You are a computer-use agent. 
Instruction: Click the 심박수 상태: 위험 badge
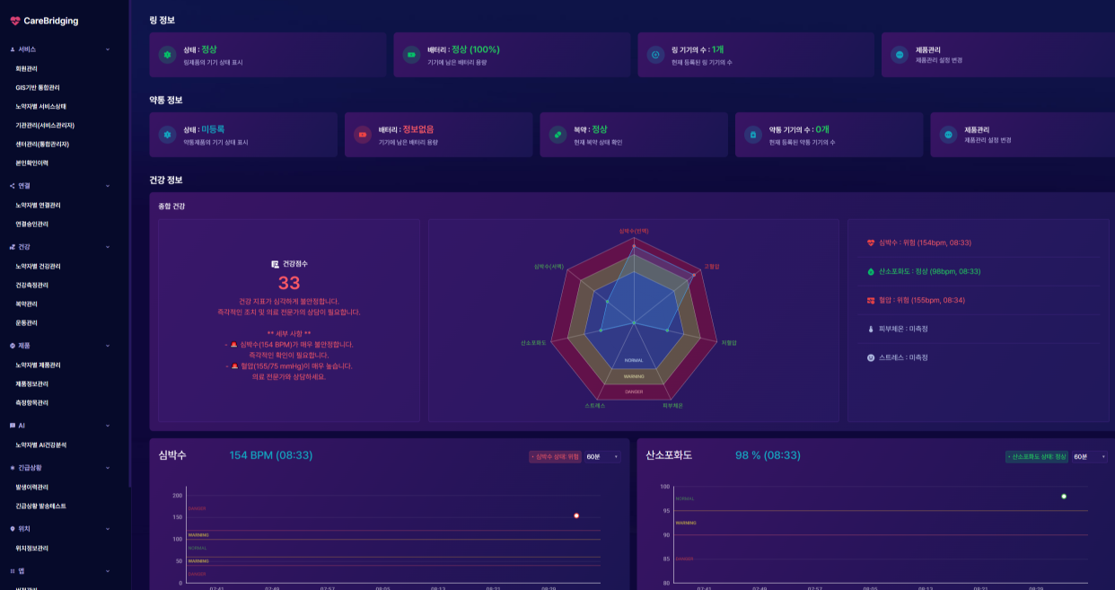click(x=555, y=456)
